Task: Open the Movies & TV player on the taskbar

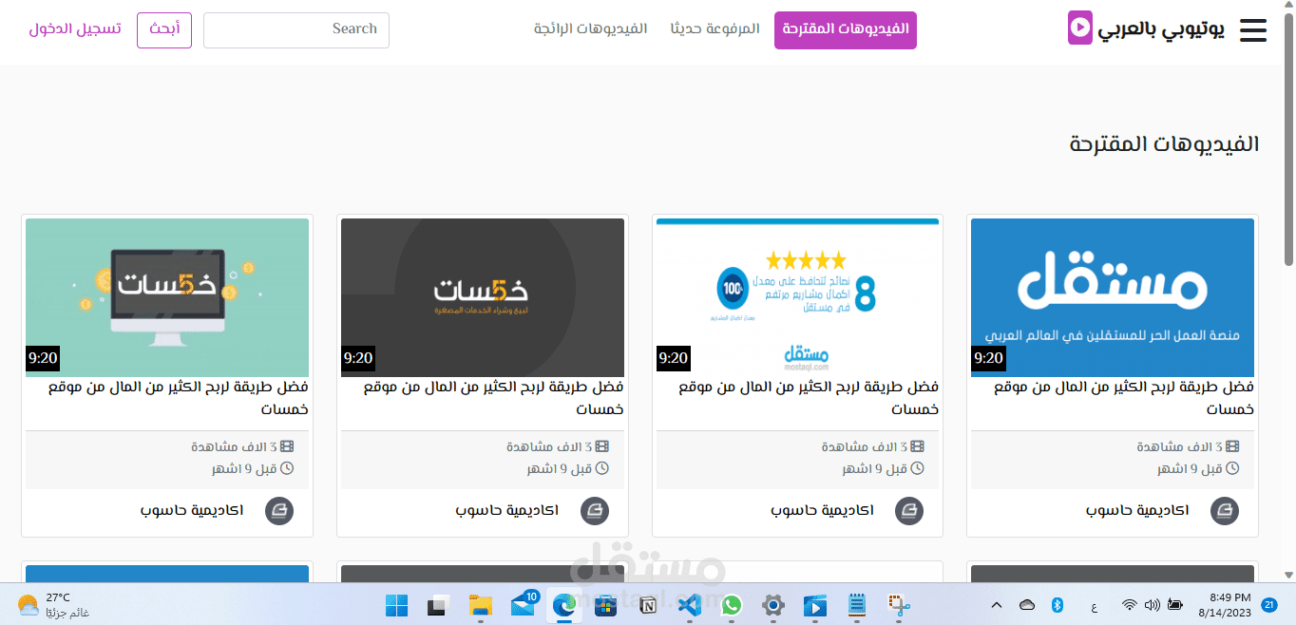Action: click(x=815, y=605)
